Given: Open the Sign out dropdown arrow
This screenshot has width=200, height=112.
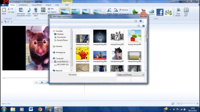Looking at the screenshot, I should click(x=187, y=16).
